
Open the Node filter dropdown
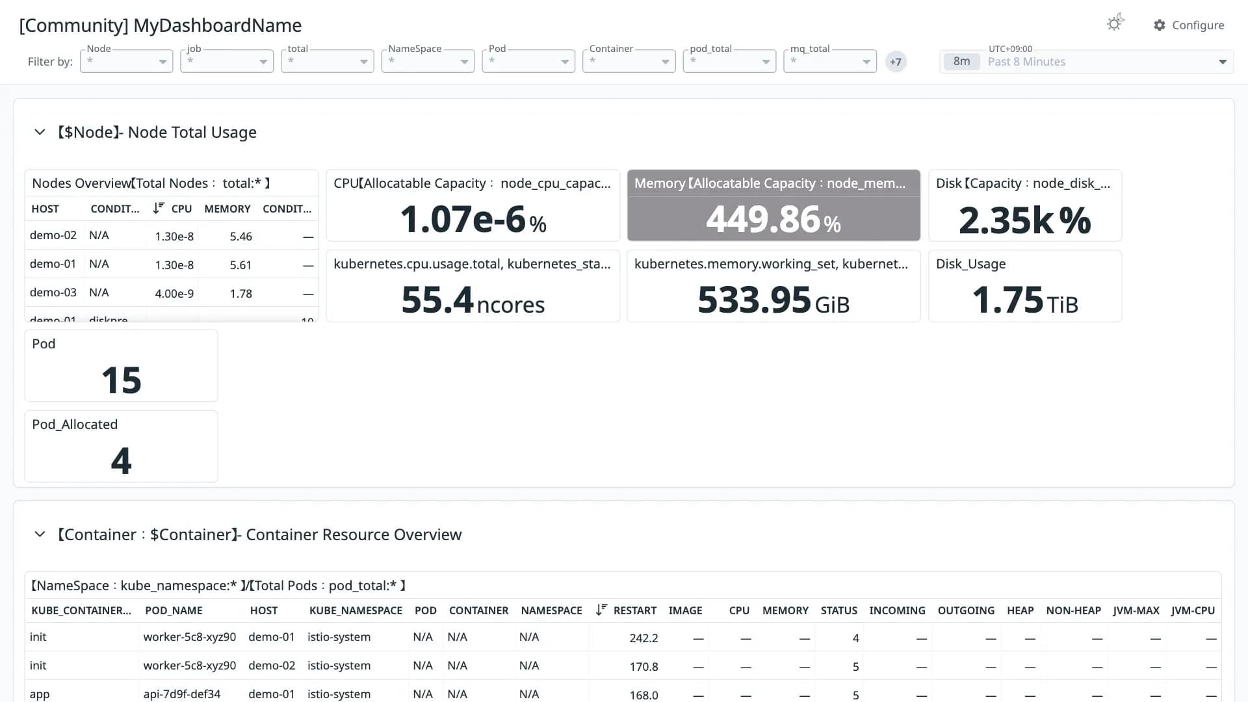click(x=126, y=61)
